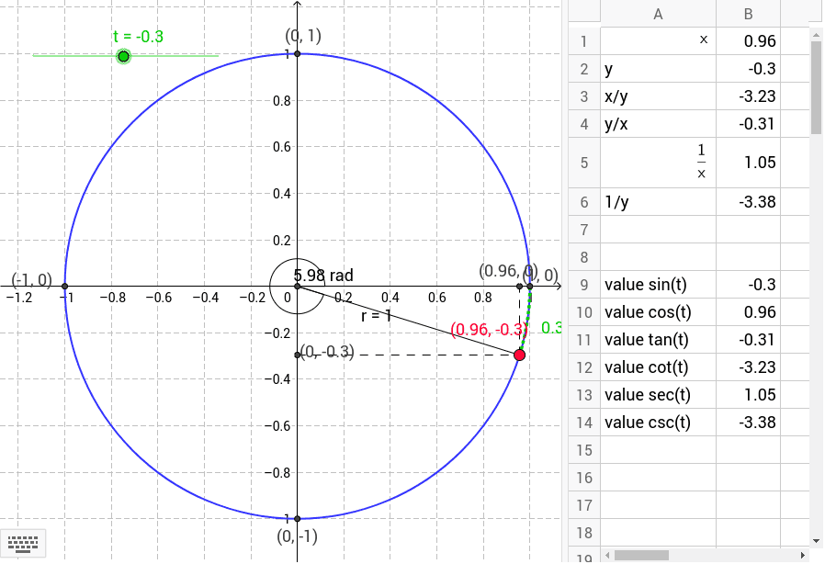The width and height of the screenshot is (825, 564).
Task: Select row header 7
Action: [584, 230]
